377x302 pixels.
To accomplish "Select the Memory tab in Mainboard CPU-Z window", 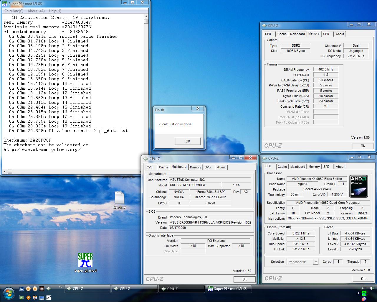I will [x=195, y=167].
